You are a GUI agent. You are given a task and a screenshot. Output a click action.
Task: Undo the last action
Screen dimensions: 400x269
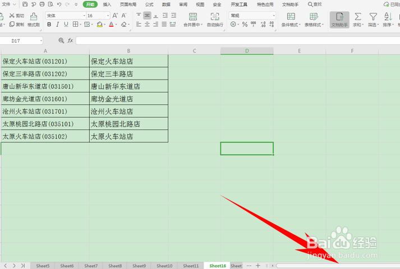pyautogui.click(x=59, y=4)
